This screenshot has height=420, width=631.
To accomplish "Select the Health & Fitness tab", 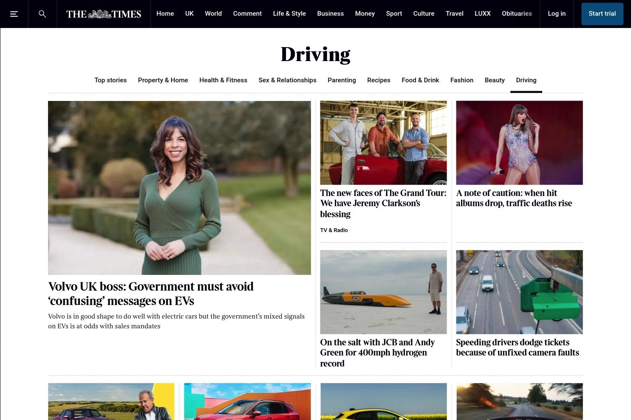I will (x=223, y=80).
